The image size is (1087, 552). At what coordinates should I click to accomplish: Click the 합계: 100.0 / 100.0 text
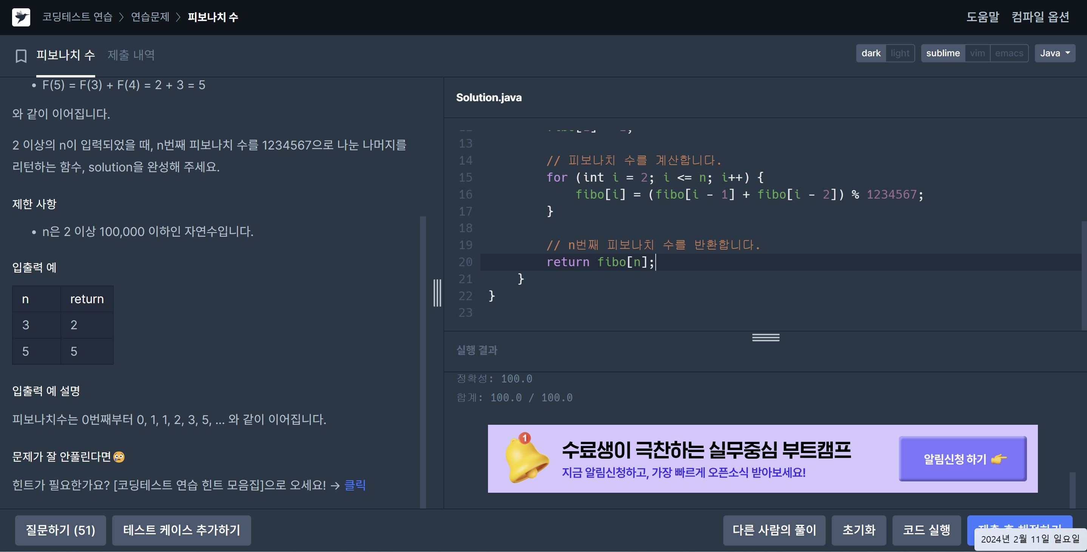(514, 398)
